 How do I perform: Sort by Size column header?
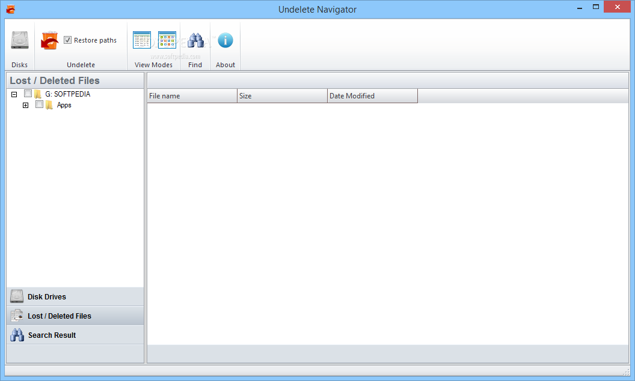[282, 96]
